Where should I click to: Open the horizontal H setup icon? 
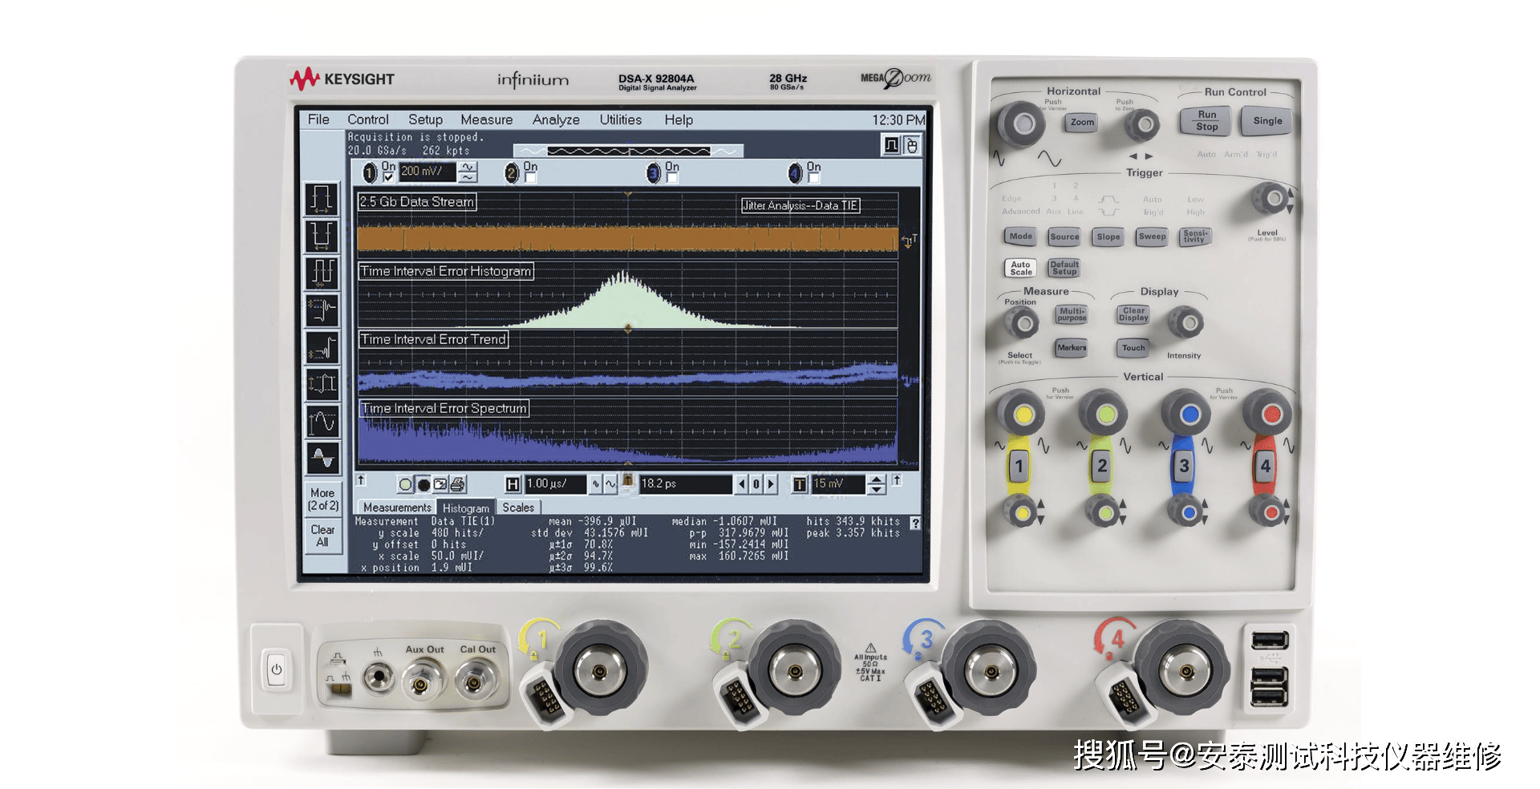tap(513, 484)
